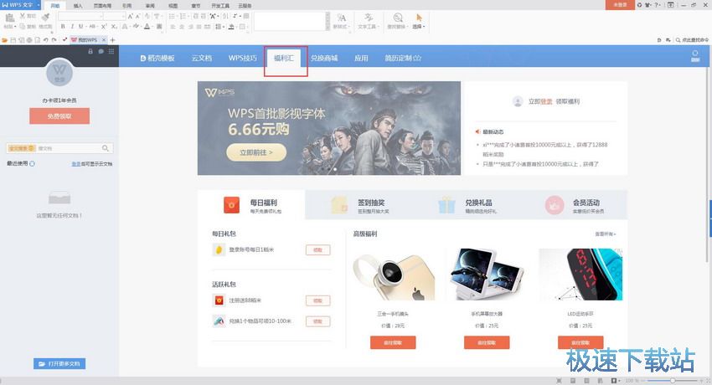Click the document search input field
712x385 pixels.
pos(68,148)
